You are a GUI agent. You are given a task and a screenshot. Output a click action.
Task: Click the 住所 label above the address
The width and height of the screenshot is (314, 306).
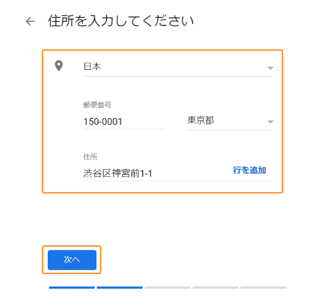90,157
